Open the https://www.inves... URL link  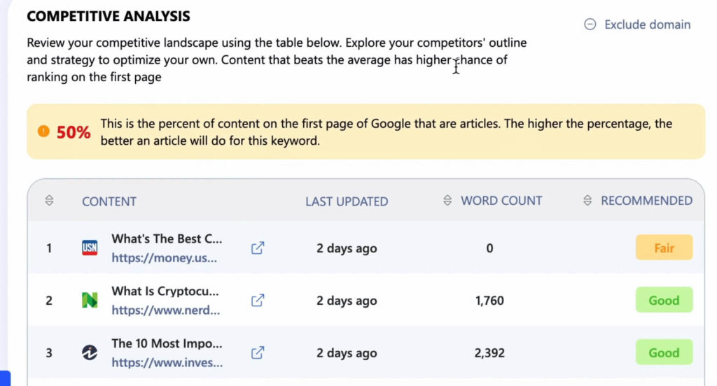click(x=167, y=363)
